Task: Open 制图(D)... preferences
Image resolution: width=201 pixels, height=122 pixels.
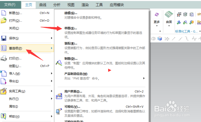Action: [x=71, y=59]
